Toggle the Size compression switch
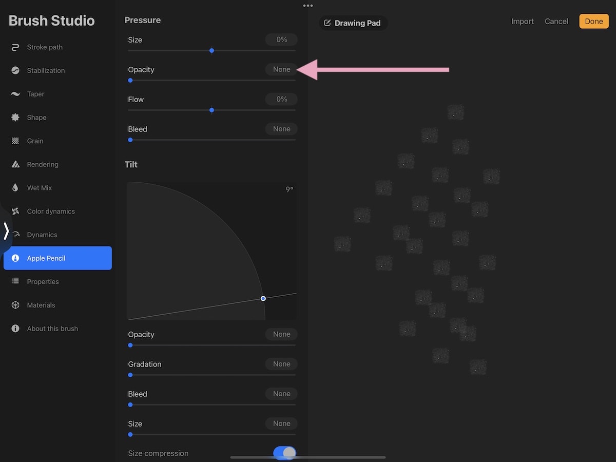The image size is (616, 462). pyautogui.click(x=285, y=453)
